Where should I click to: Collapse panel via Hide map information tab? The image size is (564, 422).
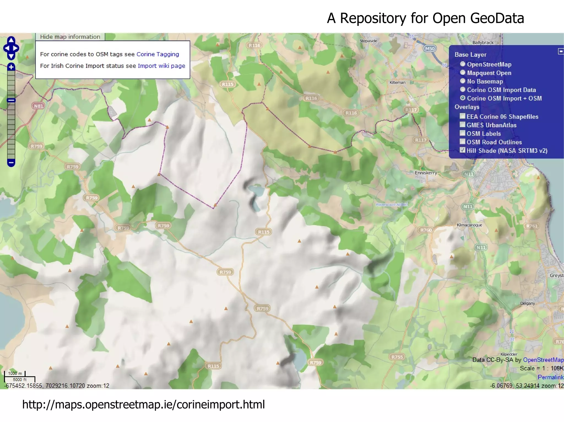pos(70,37)
